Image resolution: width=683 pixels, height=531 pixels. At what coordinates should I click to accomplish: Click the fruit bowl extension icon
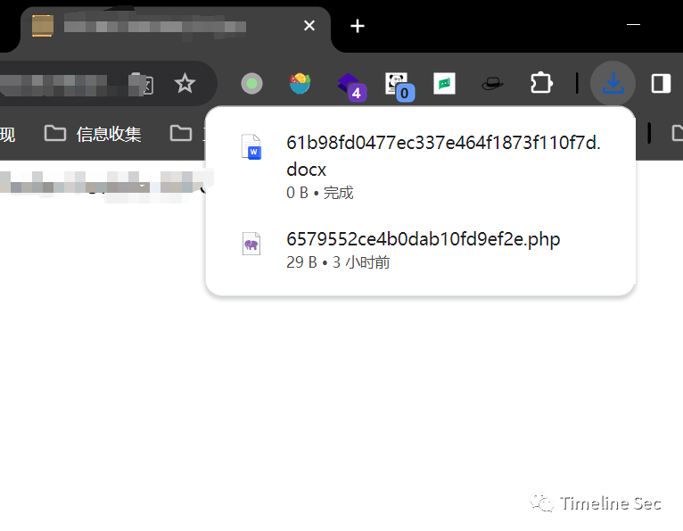click(x=300, y=83)
